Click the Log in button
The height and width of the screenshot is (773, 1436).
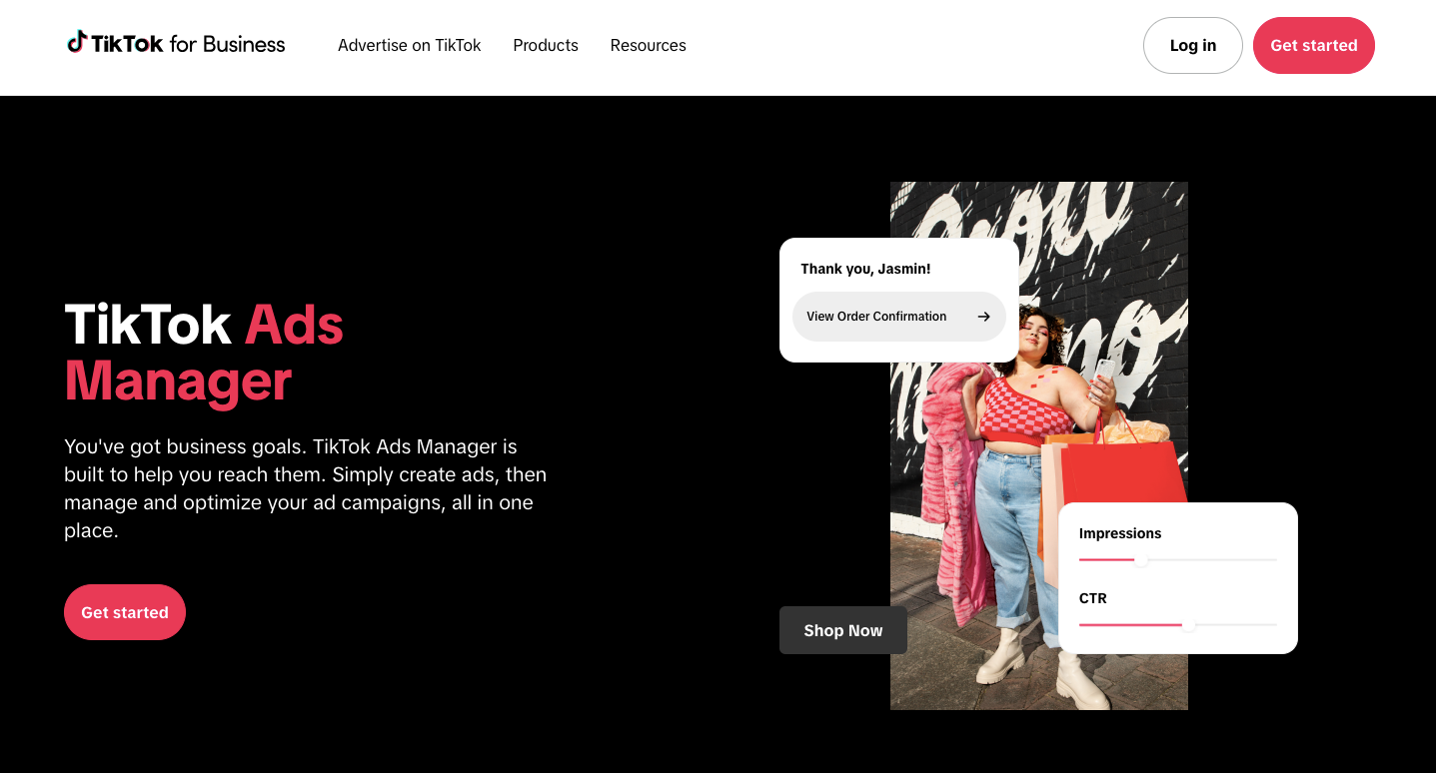tap(1193, 45)
